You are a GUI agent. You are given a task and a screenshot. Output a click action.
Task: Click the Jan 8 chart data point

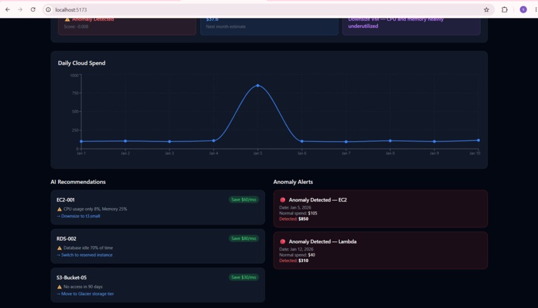tap(390, 141)
